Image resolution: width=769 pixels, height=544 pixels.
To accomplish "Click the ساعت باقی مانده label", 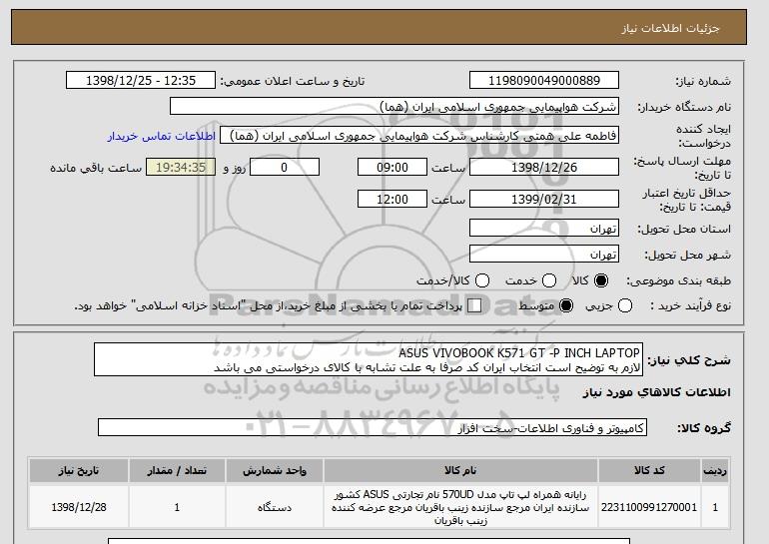I will [x=96, y=168].
